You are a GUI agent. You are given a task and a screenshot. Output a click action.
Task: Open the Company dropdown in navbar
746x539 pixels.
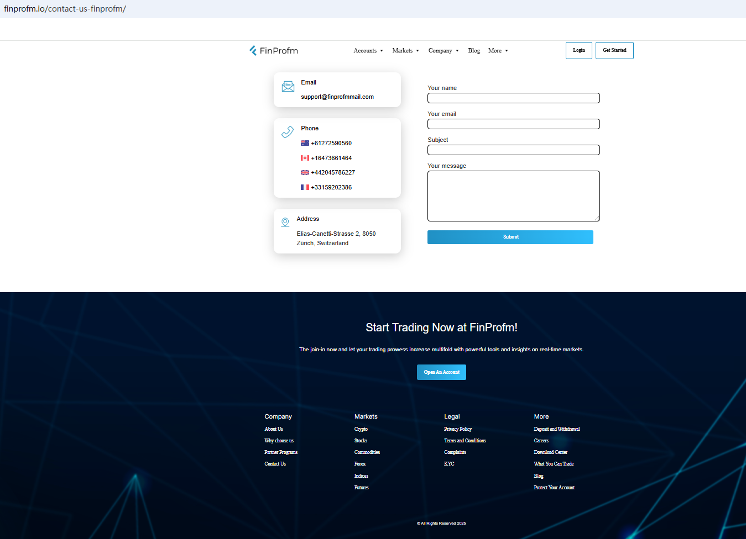coord(444,51)
